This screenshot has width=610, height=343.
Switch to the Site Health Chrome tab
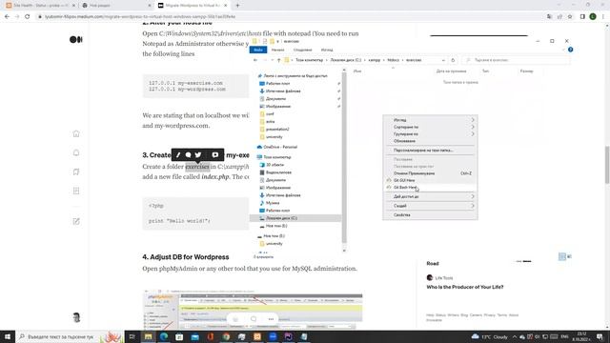click(x=40, y=6)
